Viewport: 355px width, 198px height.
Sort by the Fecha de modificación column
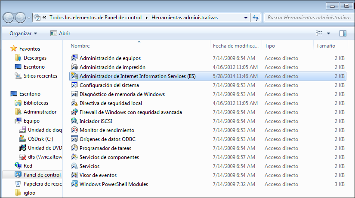pos(236,46)
